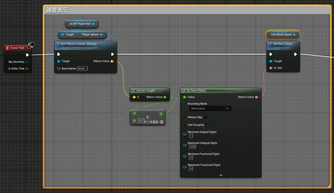Click the Bone Name None field
334x193 pixels.
(82, 69)
